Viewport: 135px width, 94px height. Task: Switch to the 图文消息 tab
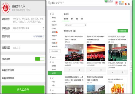(x=66, y=19)
